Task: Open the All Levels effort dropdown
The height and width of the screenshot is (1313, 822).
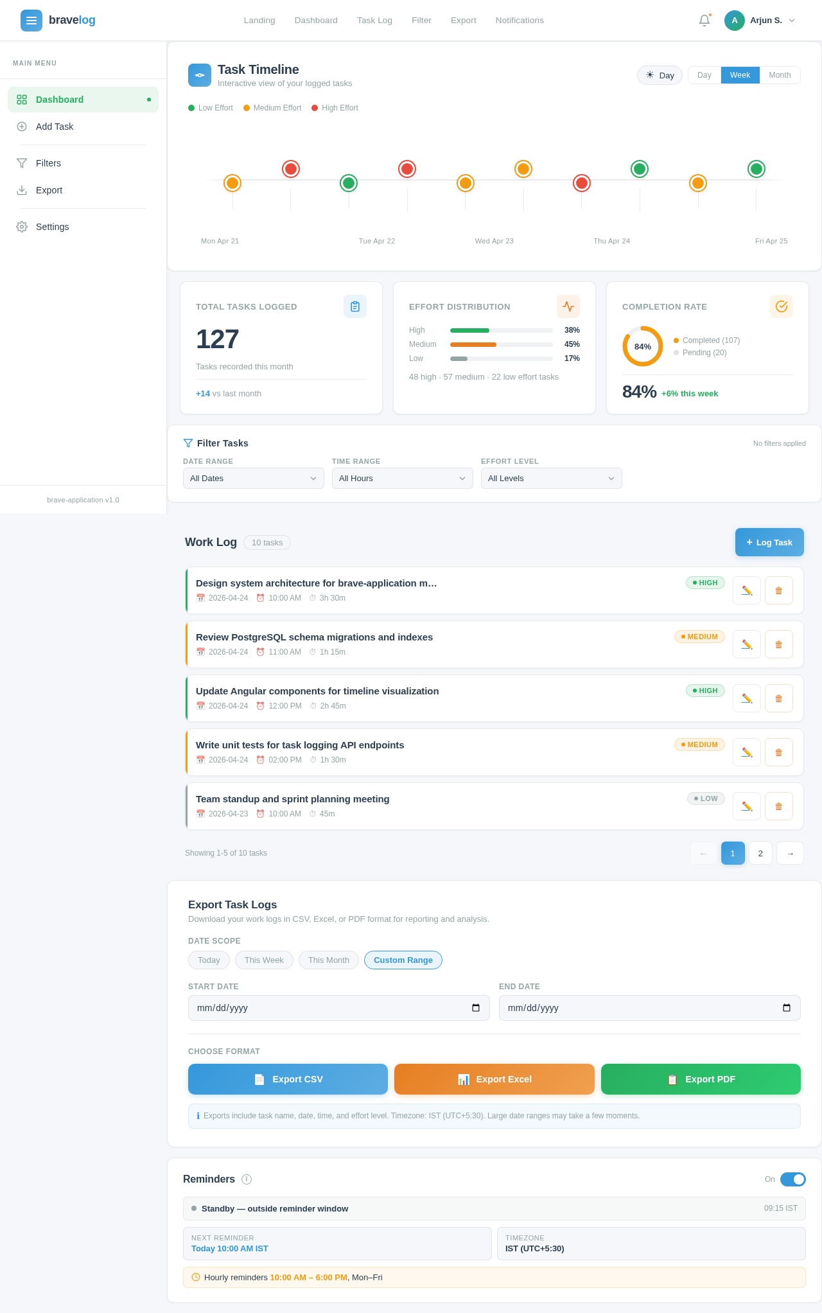Action: [x=552, y=478]
